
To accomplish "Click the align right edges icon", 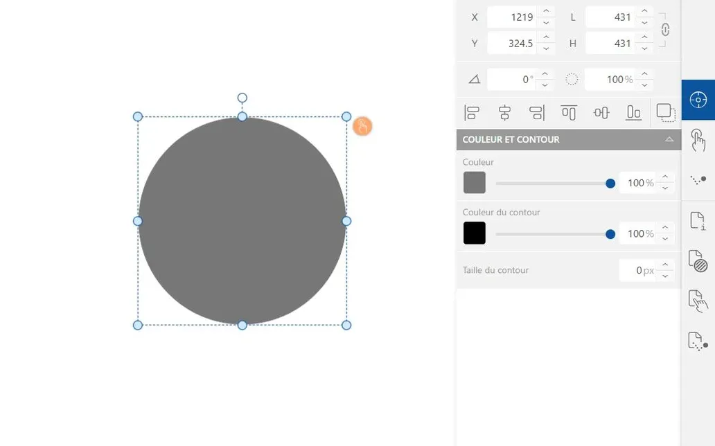I will click(536, 113).
